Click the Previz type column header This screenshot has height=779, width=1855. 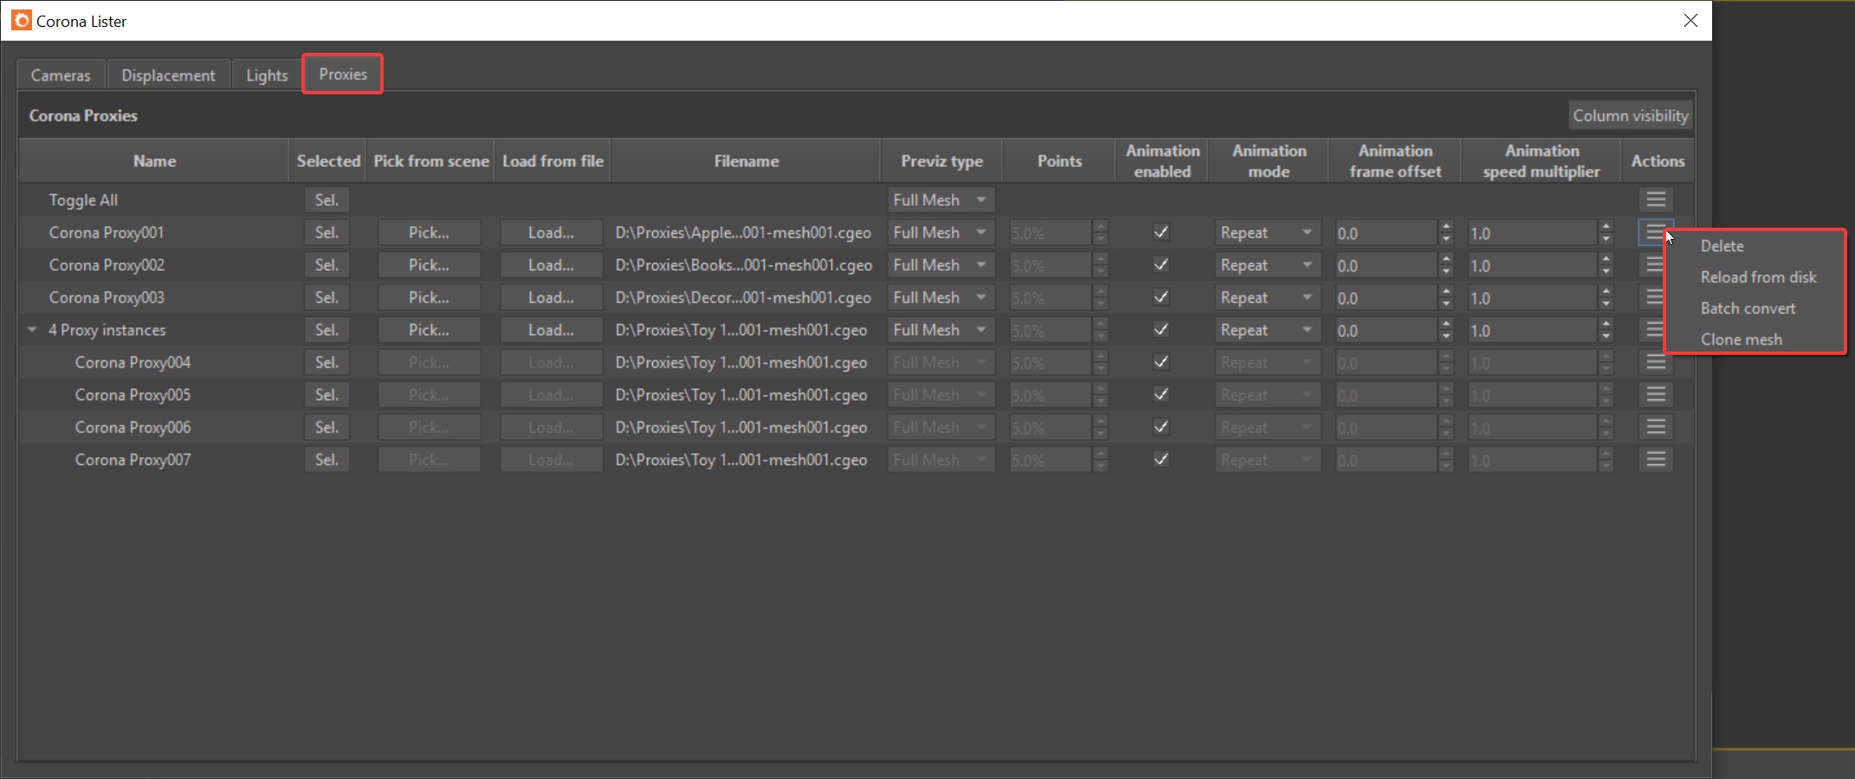941,161
